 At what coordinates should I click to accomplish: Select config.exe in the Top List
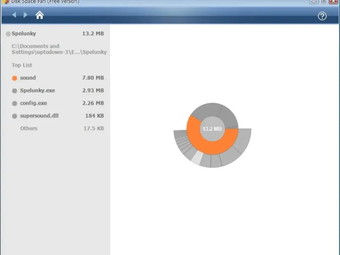point(58,103)
